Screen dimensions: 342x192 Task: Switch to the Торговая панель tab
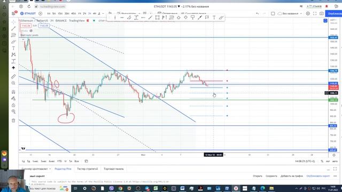[114, 169]
